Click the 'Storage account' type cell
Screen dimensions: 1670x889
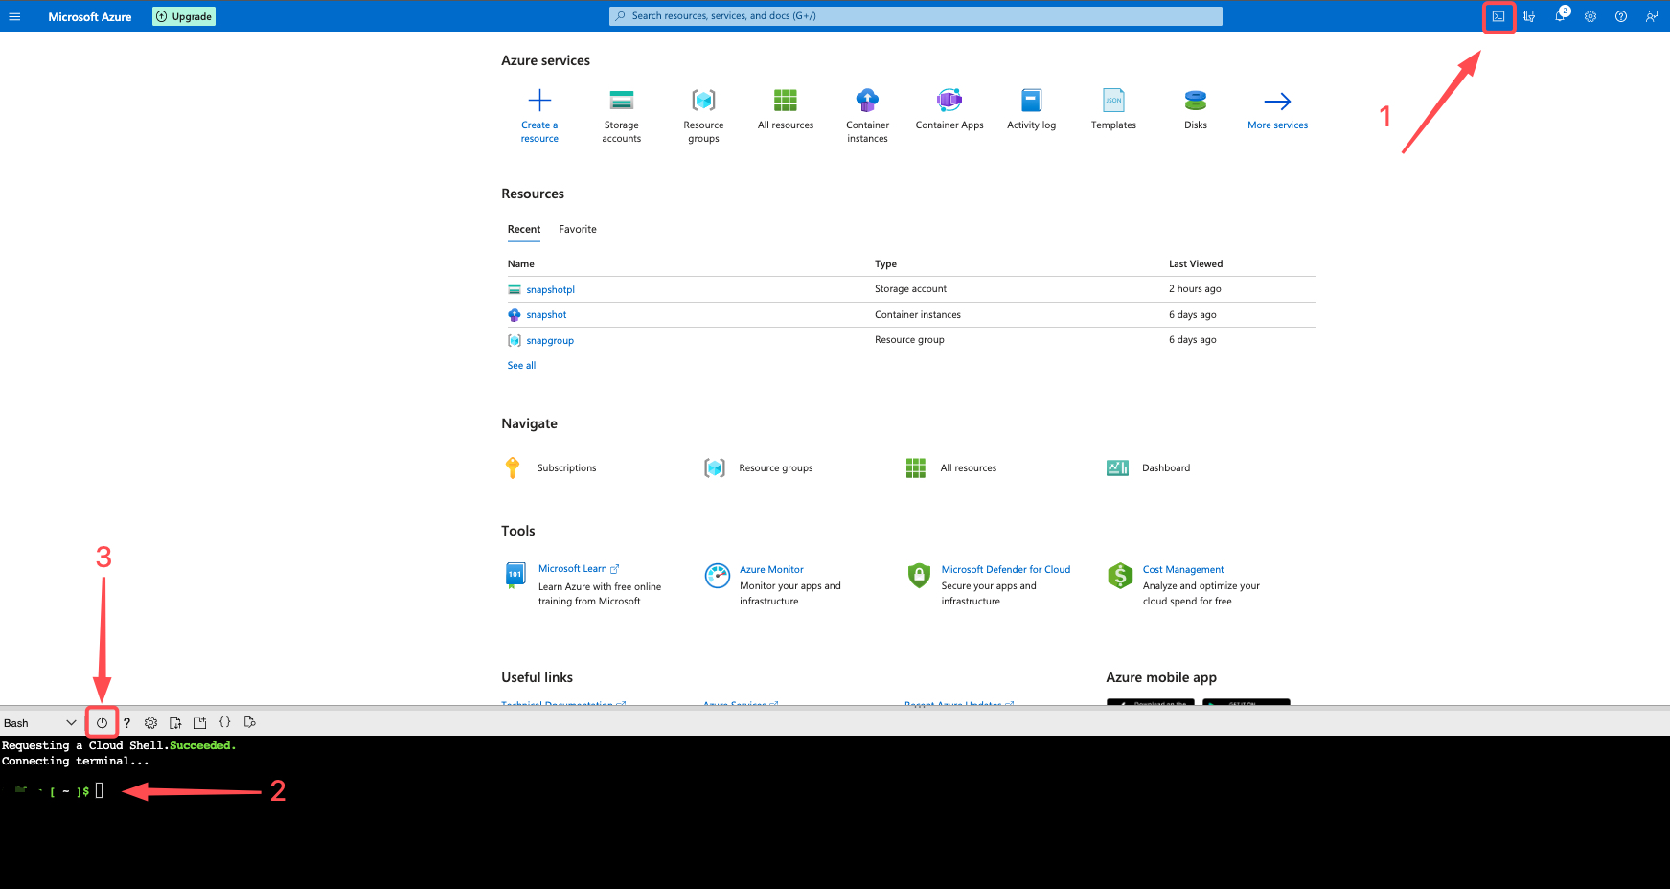pos(910,288)
